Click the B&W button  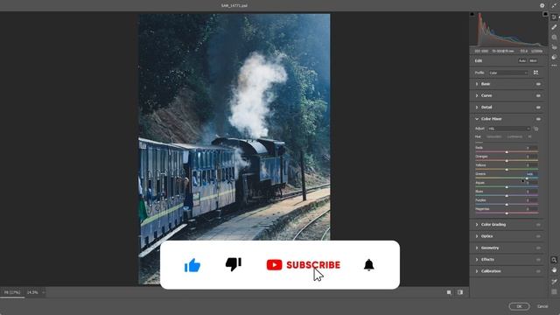(533, 61)
